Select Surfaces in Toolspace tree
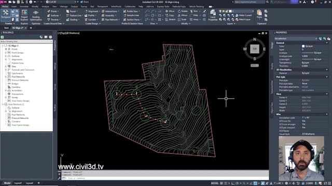Image resolution: width=332 pixels, height=186 pixels. tap(16, 56)
